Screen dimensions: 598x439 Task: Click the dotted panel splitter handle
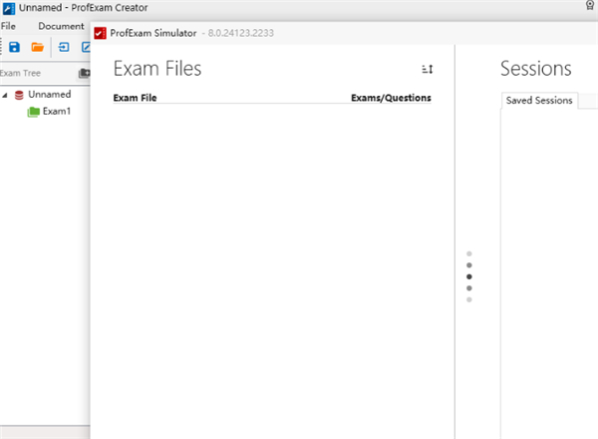pos(469,276)
